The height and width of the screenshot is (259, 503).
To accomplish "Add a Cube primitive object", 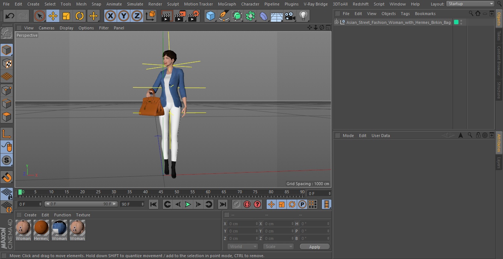I will tap(210, 16).
